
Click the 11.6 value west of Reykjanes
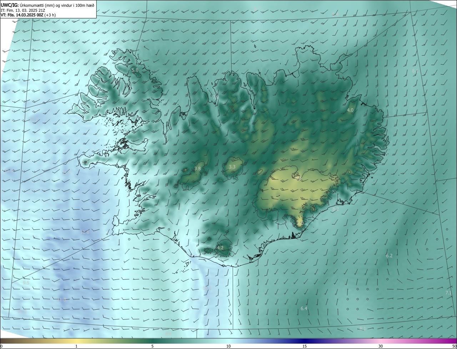coord(85,232)
